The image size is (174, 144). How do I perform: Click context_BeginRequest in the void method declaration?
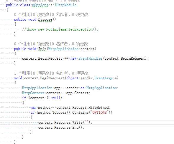[x=44, y=78]
